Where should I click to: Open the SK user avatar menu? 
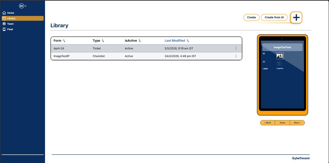21,6
